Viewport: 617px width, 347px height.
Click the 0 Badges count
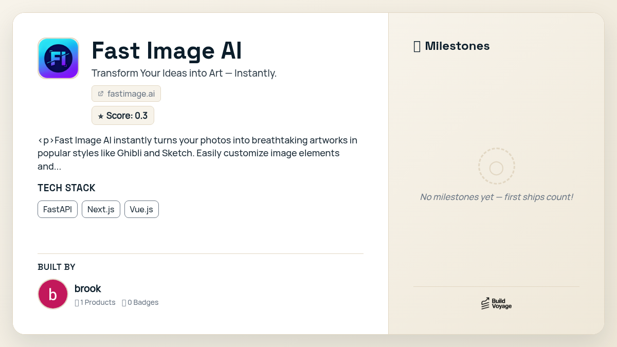pos(140,302)
